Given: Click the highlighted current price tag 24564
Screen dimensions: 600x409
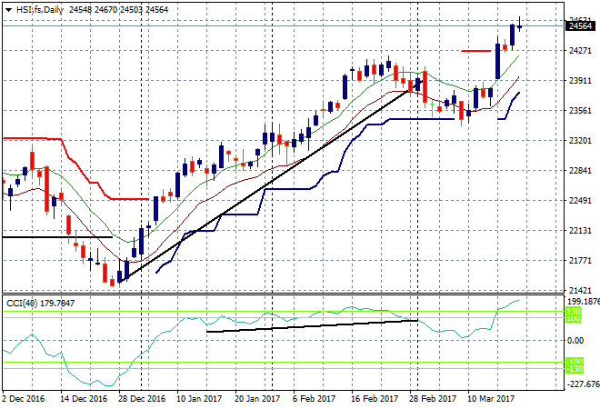Looking at the screenshot, I should click(580, 26).
